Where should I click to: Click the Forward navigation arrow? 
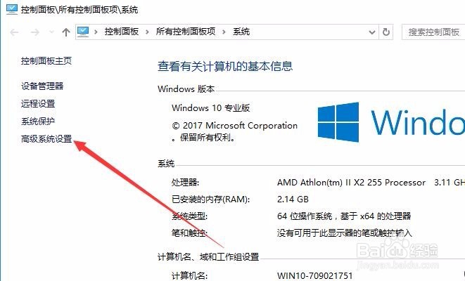click(35, 32)
